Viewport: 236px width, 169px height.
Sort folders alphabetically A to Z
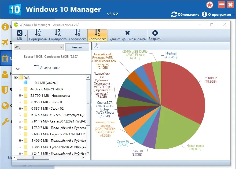[x=38, y=32]
